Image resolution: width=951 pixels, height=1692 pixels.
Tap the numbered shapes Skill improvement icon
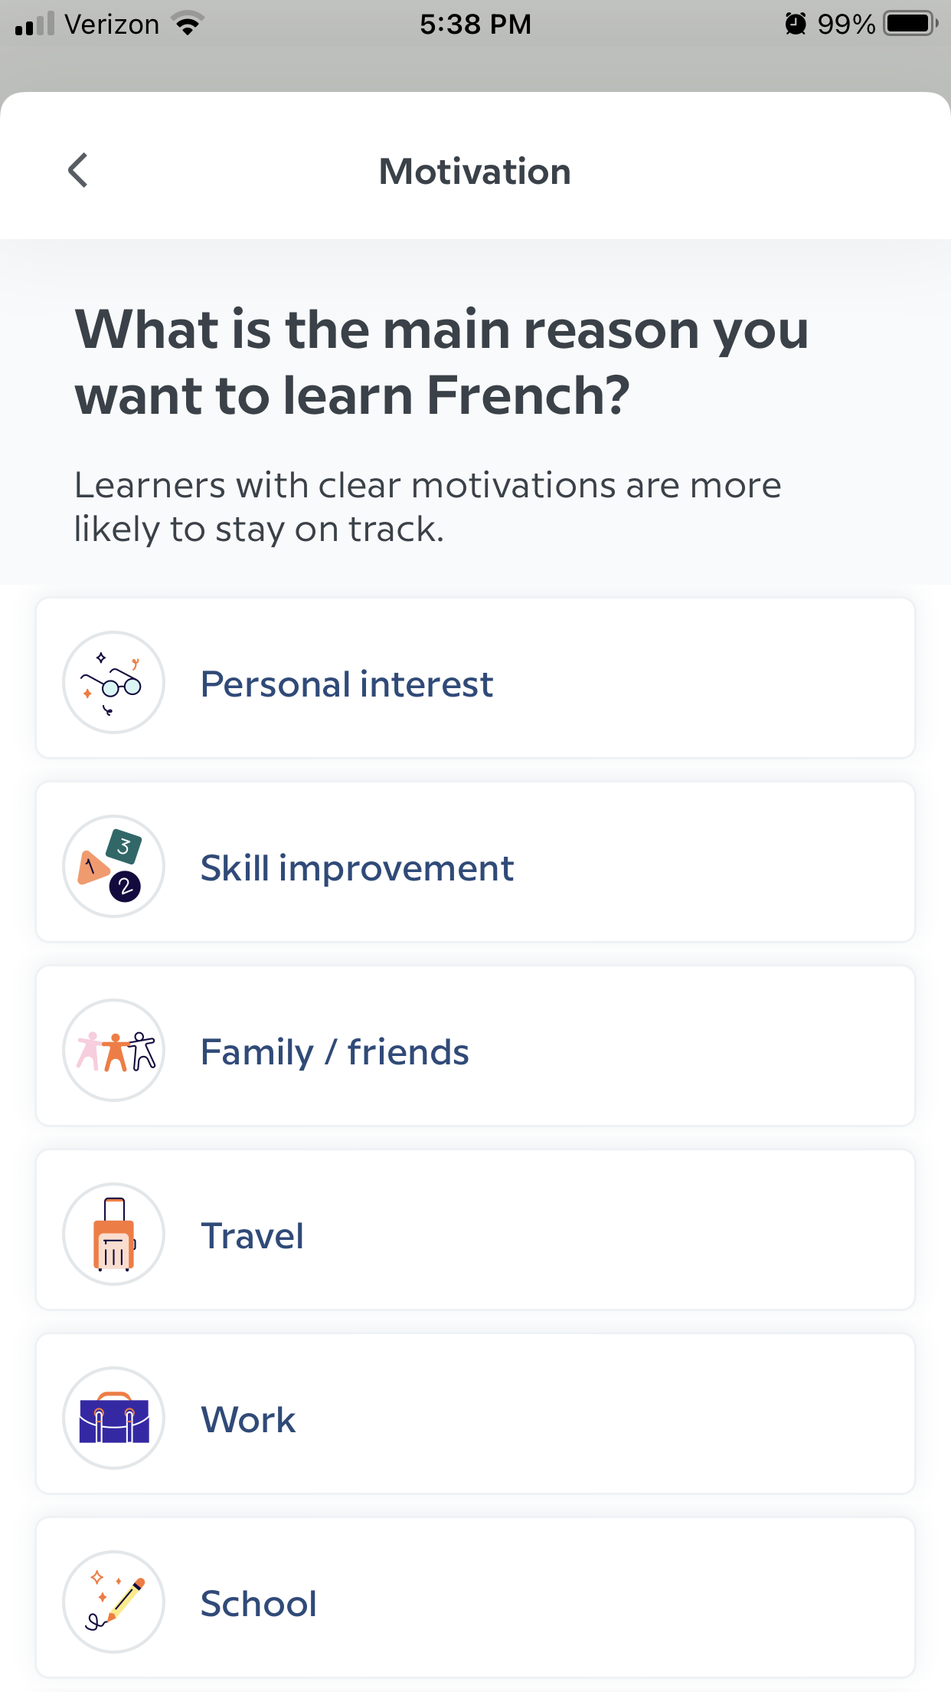pos(113,866)
